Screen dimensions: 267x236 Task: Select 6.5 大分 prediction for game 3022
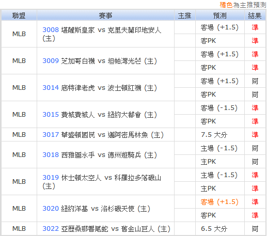tap(214, 229)
